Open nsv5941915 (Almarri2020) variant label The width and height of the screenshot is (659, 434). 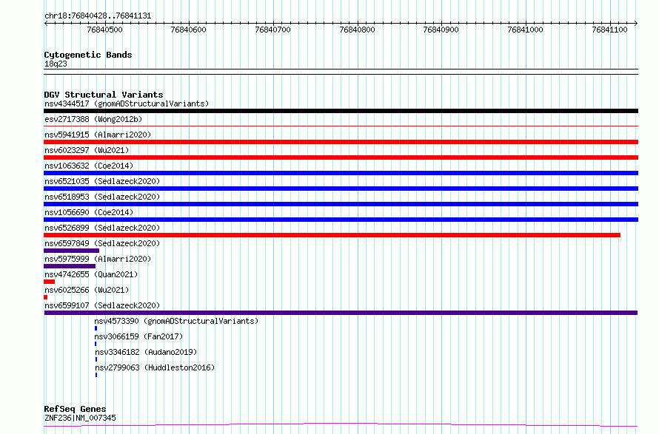pos(98,135)
